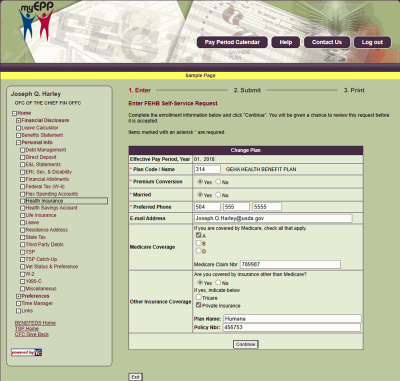
Task: Click the Medicare Claim Nbr field
Action: click(290, 264)
